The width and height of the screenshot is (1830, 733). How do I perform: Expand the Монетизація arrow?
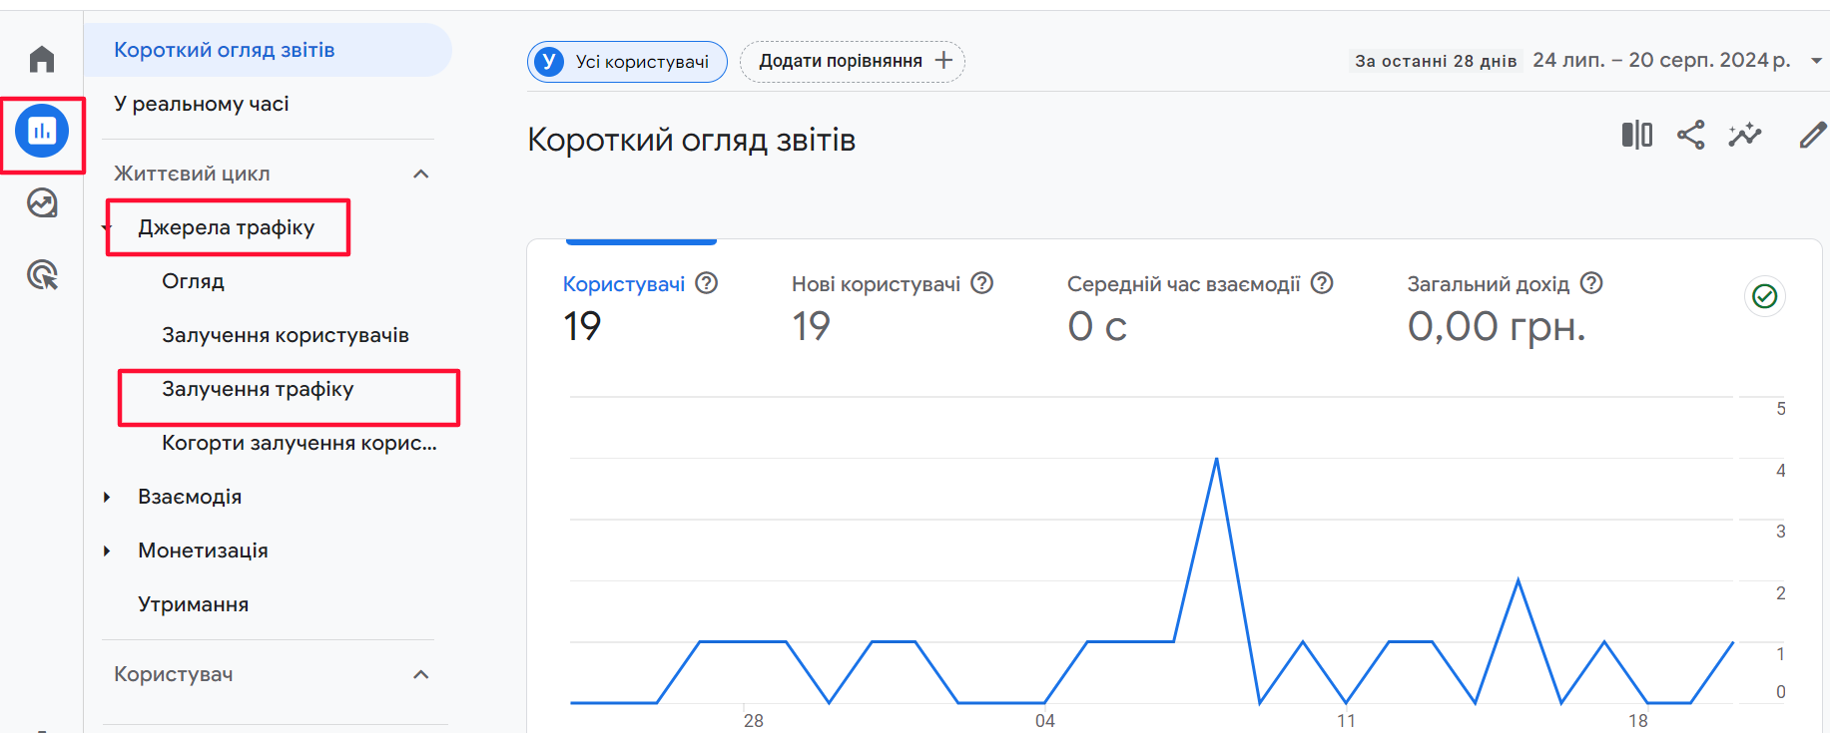click(x=107, y=550)
